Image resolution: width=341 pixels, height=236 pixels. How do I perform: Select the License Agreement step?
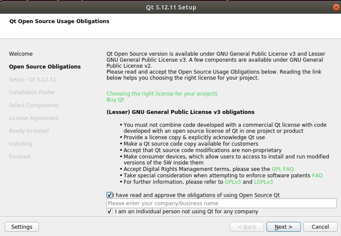[x=34, y=118]
